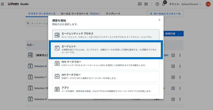Open more options for Solution 7 row

click(x=180, y=77)
